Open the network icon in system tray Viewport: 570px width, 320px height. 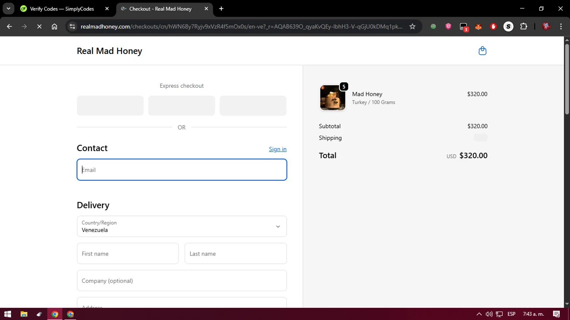pos(499,314)
